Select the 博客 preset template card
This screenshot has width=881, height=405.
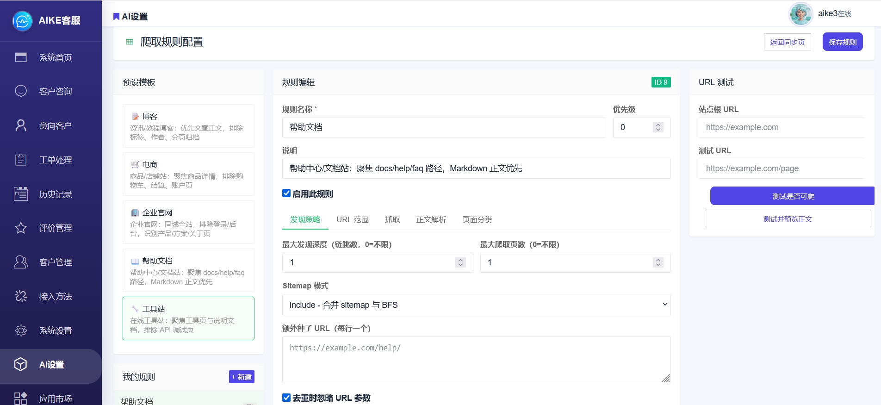188,126
